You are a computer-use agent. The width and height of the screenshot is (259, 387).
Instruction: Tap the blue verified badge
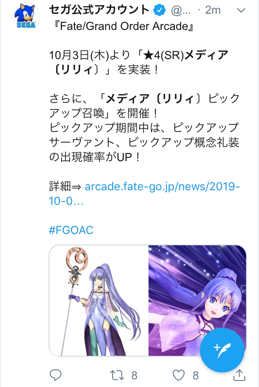click(x=159, y=10)
